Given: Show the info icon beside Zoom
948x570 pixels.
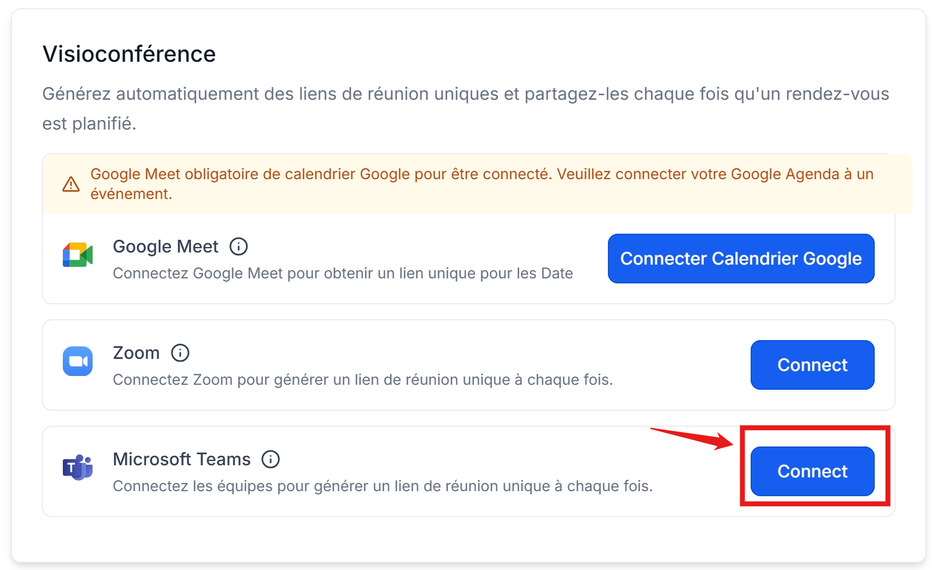Looking at the screenshot, I should click(180, 353).
